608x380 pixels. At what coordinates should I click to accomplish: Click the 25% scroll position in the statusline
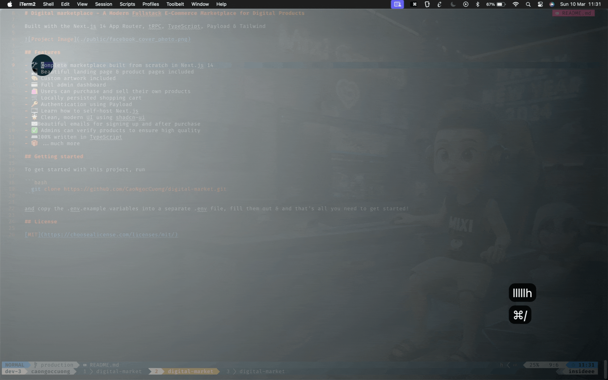tap(534, 365)
